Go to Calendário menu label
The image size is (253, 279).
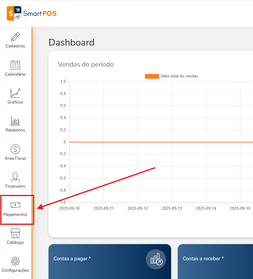pyautogui.click(x=15, y=74)
